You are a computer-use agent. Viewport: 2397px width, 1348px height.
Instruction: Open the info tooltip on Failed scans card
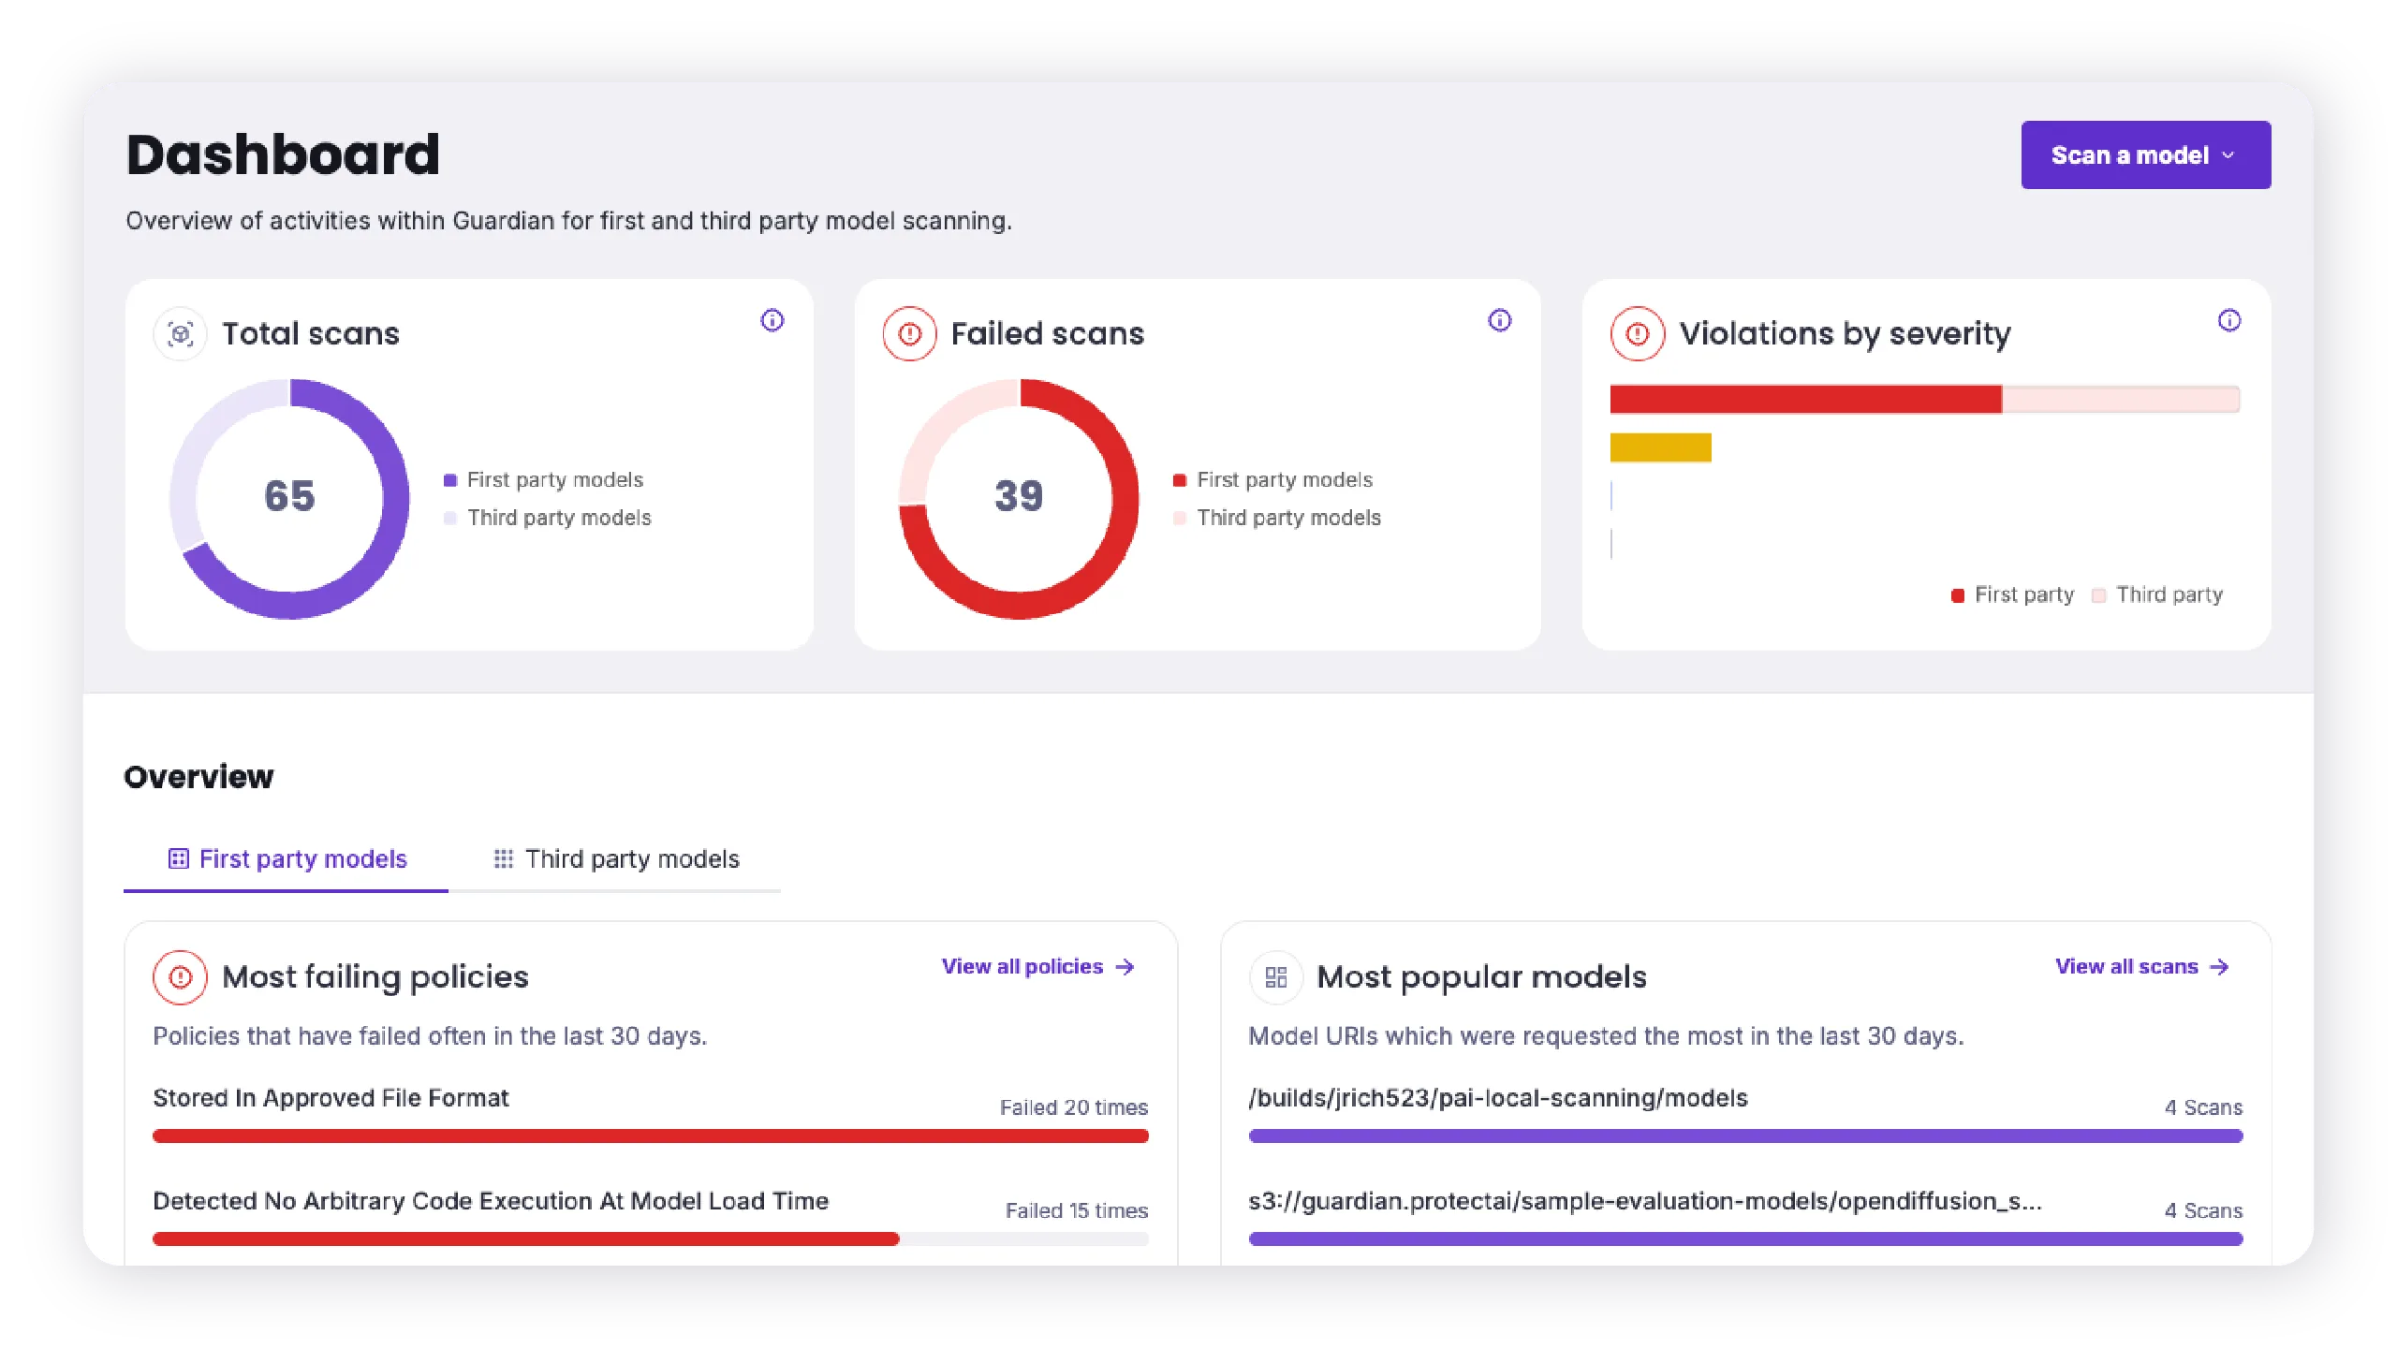point(1499,320)
